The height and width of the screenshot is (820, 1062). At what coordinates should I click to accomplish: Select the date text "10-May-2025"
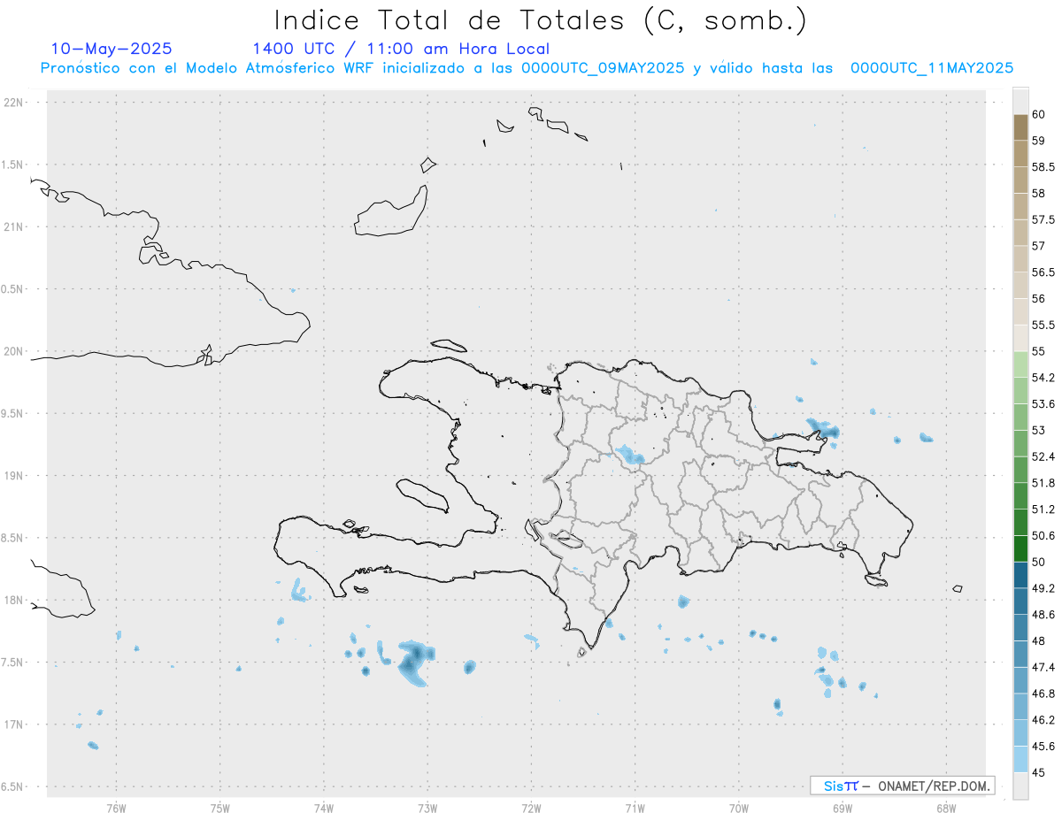coord(112,49)
